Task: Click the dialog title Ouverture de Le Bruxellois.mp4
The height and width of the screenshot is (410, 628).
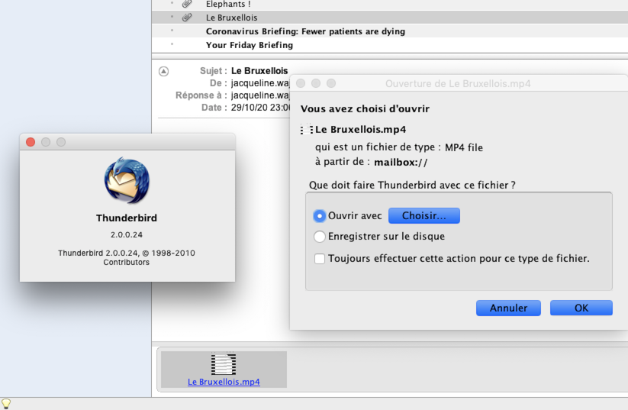Action: coord(458,83)
